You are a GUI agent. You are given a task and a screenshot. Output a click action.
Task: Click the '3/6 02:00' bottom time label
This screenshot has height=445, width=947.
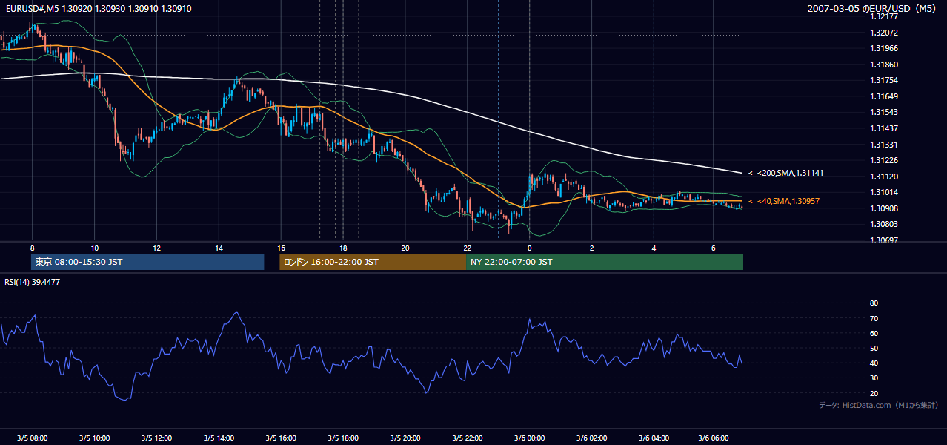tap(591, 438)
